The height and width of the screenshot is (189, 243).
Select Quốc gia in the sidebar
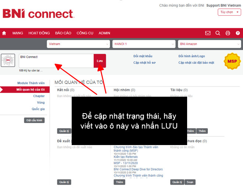pyautogui.click(x=38, y=109)
